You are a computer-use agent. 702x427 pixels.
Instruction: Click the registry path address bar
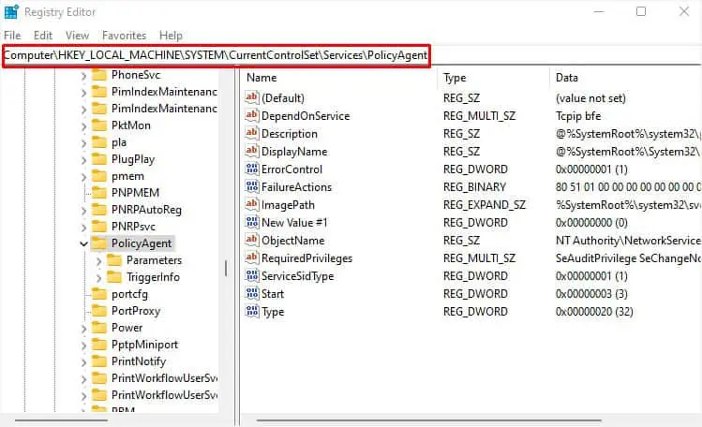tap(216, 56)
